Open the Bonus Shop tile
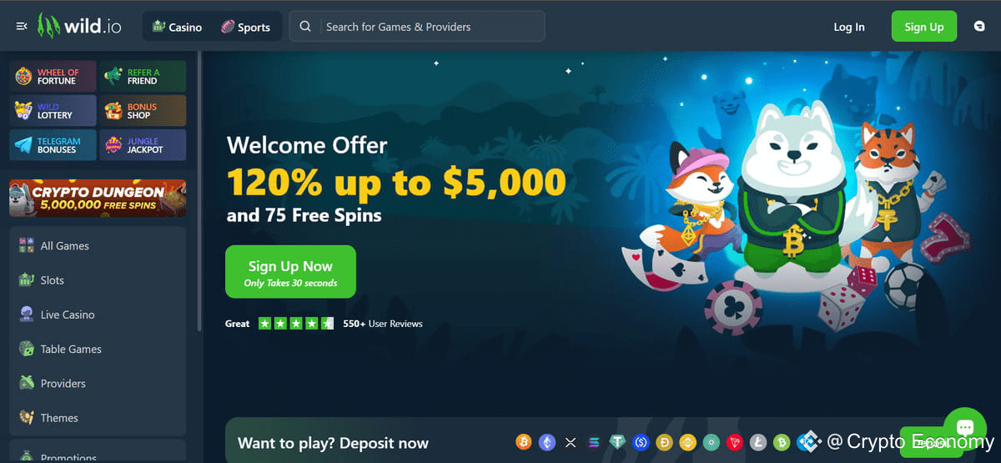Image resolution: width=1001 pixels, height=463 pixels. click(x=143, y=111)
